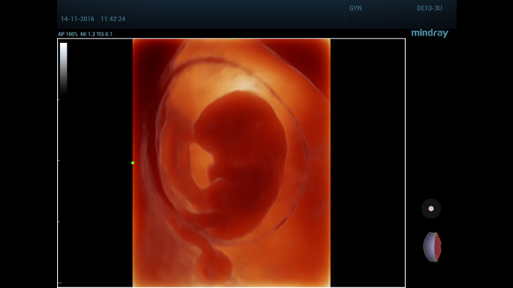The width and height of the screenshot is (513, 288).
Task: Click the MI 1.2 indicator
Action: tap(87, 35)
